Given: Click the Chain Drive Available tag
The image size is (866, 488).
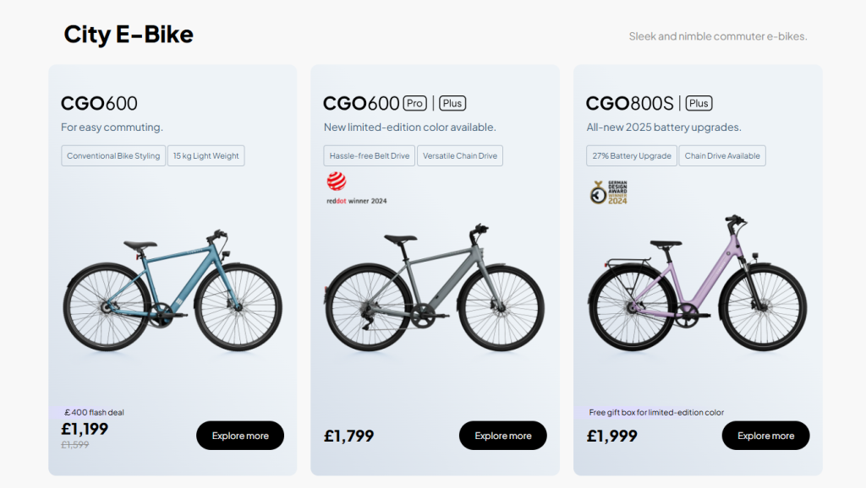Looking at the screenshot, I should [722, 155].
